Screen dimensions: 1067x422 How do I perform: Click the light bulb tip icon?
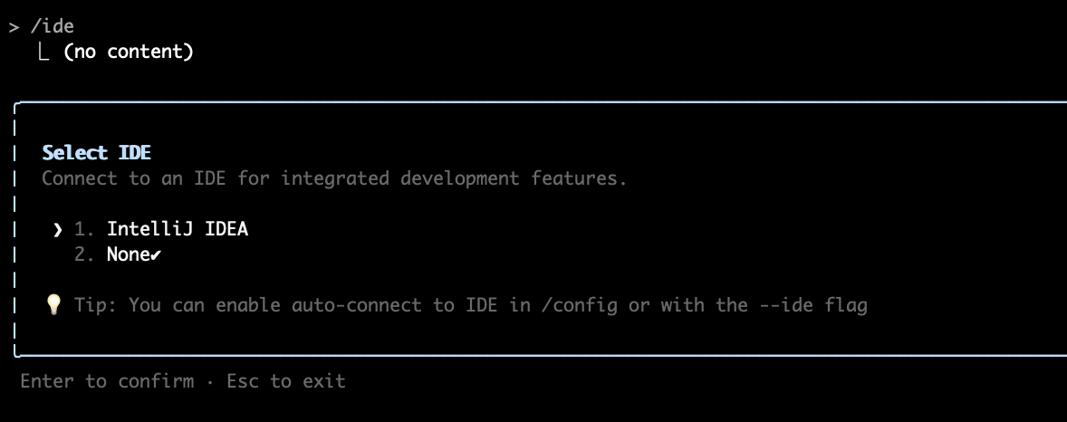pos(53,305)
